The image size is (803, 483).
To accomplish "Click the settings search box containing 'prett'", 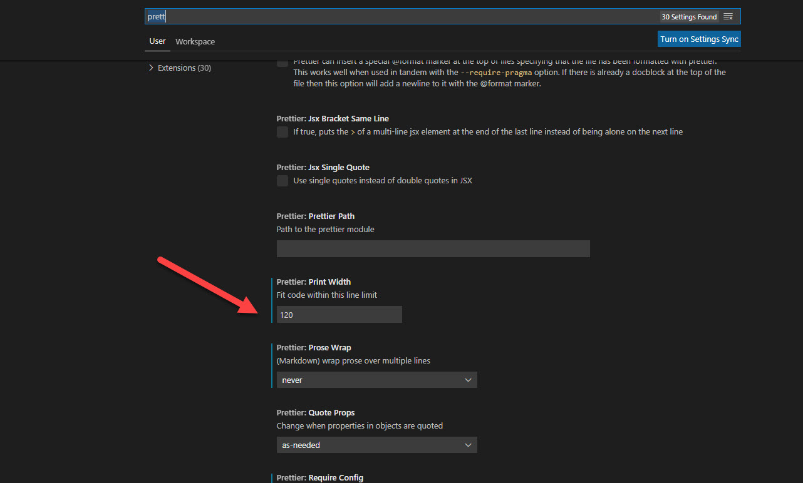I will click(x=442, y=17).
